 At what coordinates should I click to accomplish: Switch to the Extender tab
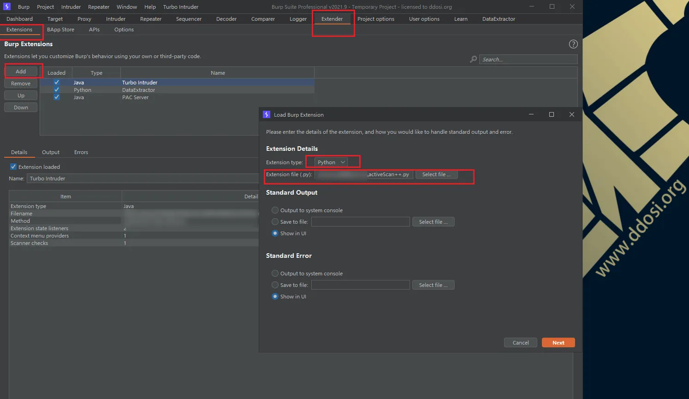coord(332,19)
